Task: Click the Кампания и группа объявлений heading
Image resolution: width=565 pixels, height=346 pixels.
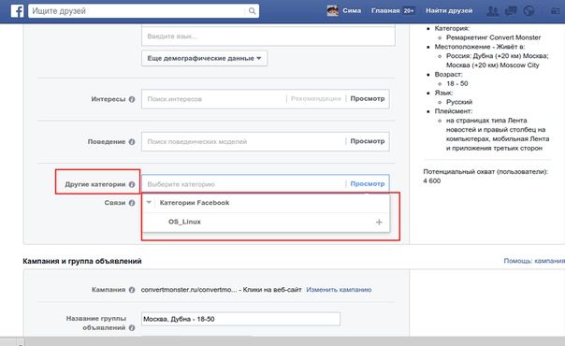Action: coord(82,261)
